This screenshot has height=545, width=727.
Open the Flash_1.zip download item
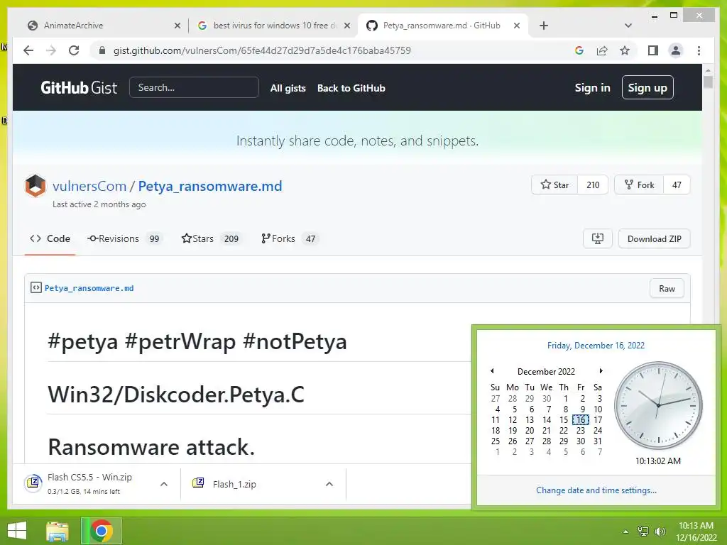[x=234, y=484]
